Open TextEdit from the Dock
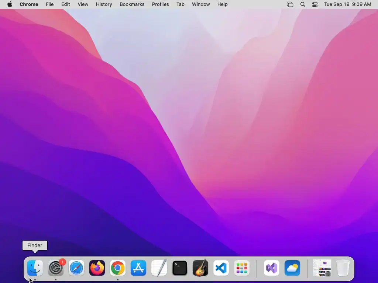This screenshot has width=378, height=283. click(x=159, y=268)
